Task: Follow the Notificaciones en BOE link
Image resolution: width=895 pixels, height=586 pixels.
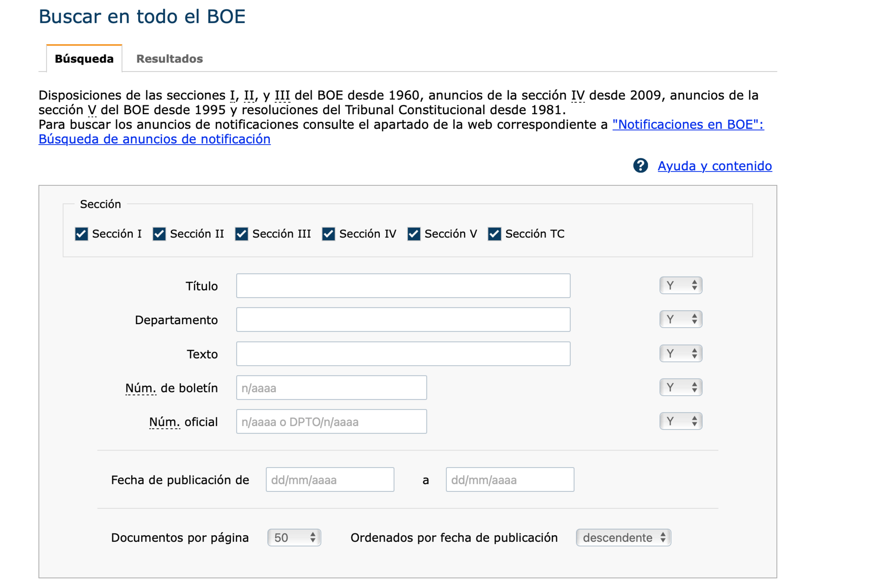Action: pos(687,125)
